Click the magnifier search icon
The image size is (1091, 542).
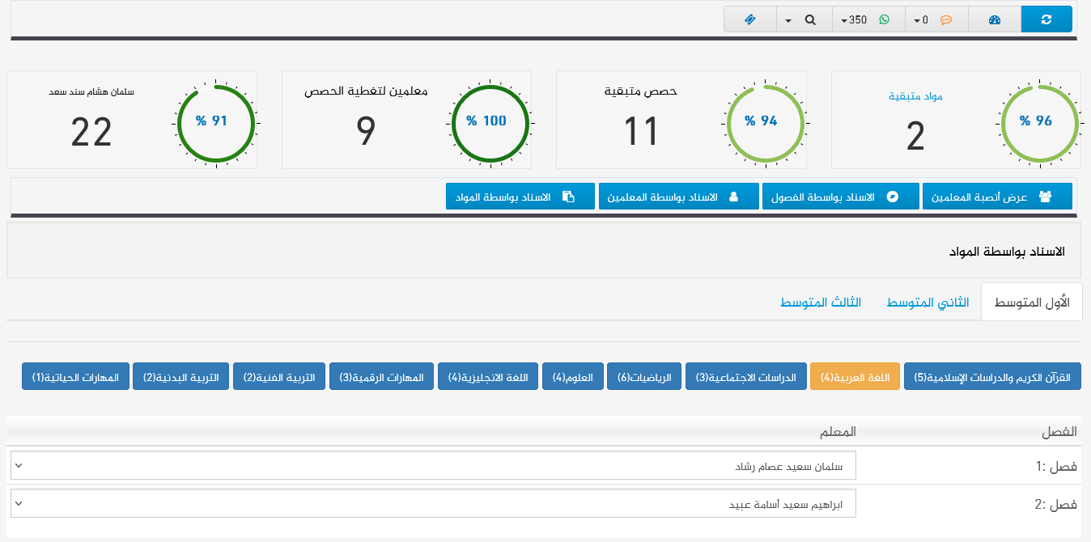(810, 19)
